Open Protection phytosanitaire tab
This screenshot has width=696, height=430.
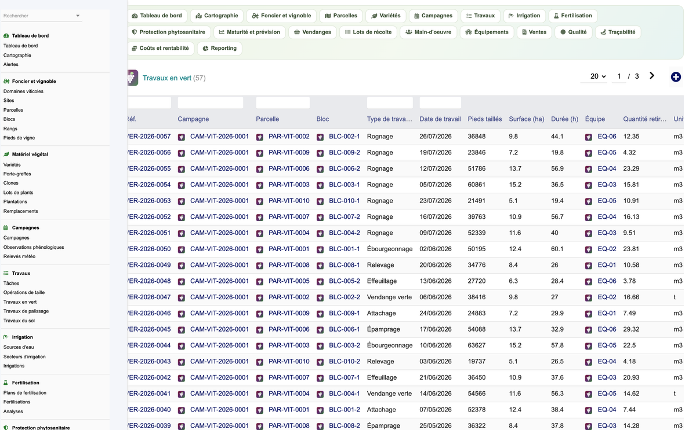point(169,32)
